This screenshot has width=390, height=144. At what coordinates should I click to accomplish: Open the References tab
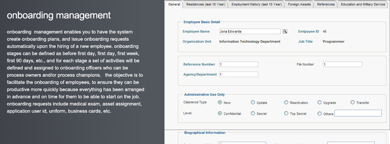[x=326, y=4]
